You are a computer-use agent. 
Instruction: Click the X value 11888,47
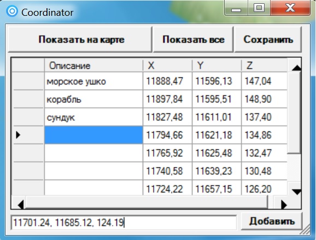click(167, 81)
